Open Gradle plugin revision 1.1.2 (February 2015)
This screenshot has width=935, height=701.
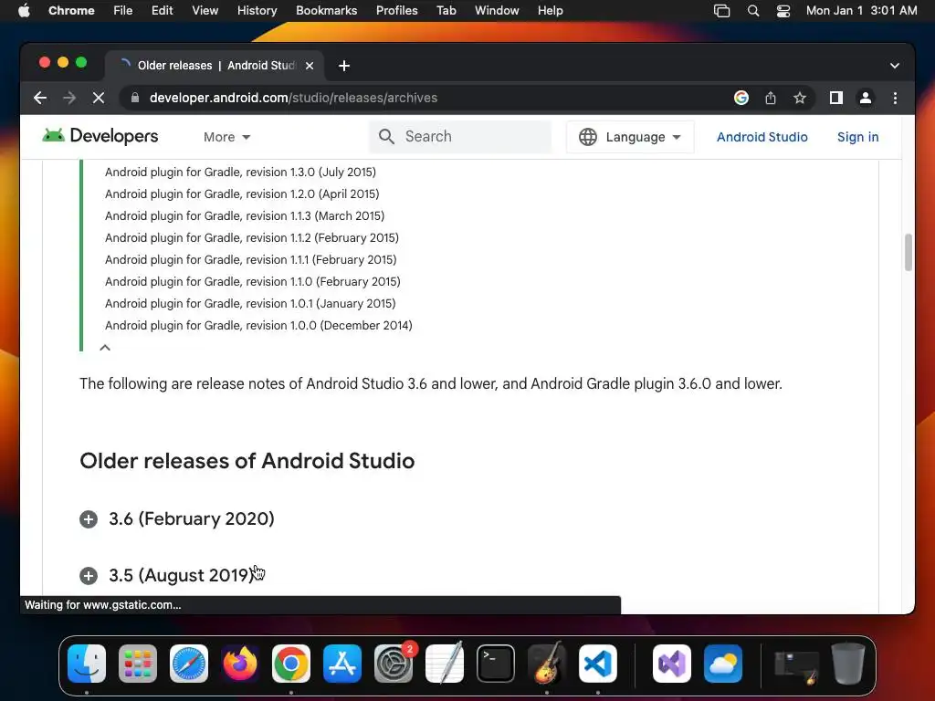click(x=252, y=238)
